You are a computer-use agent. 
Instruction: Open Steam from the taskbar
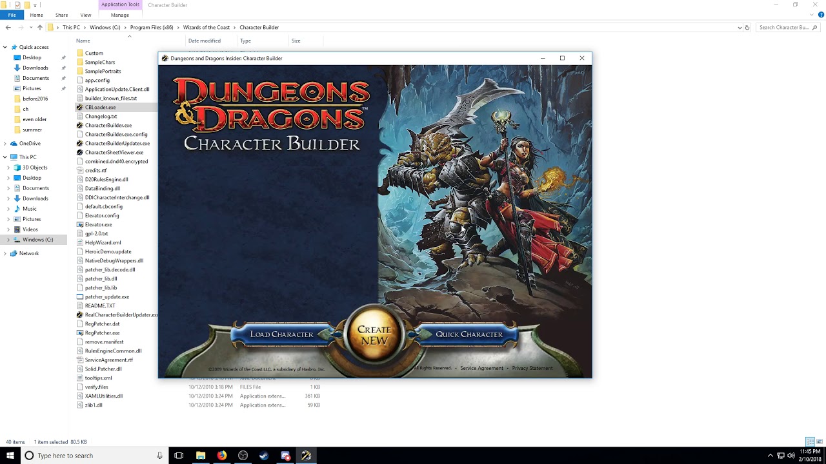[264, 456]
